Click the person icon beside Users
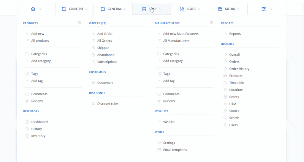 tap(225, 125)
